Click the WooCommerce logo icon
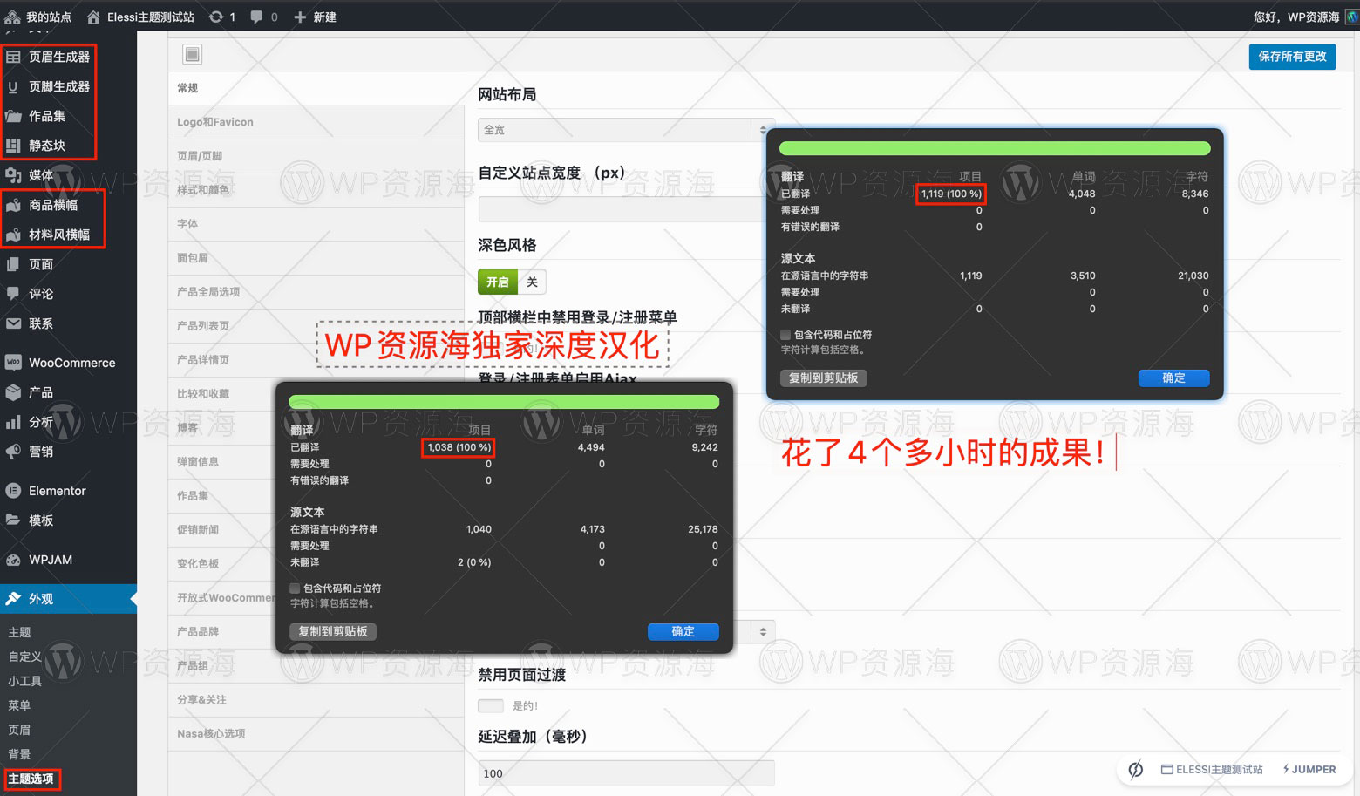1360x796 pixels. point(13,363)
